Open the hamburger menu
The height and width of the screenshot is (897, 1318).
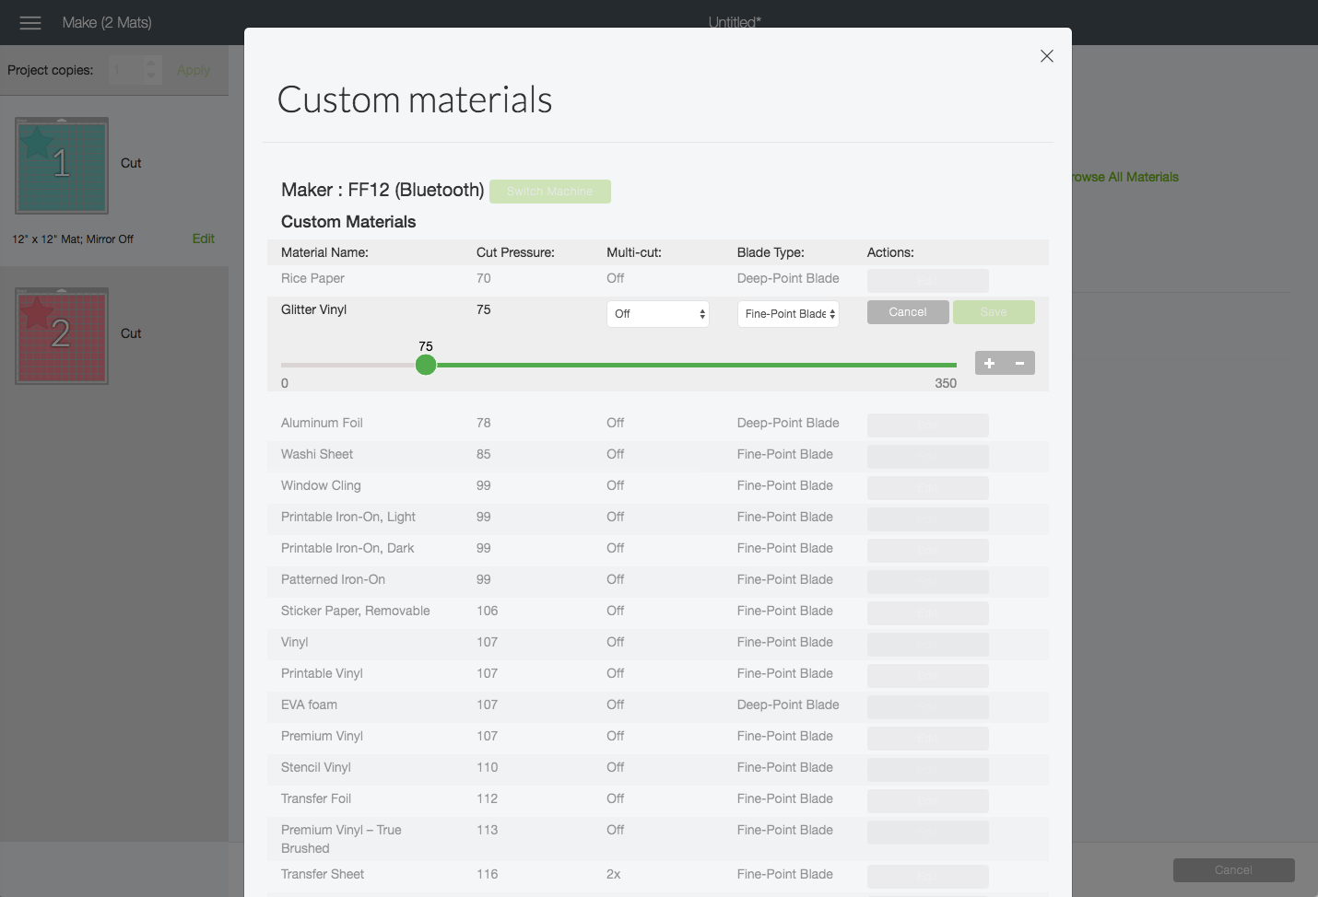tap(30, 23)
